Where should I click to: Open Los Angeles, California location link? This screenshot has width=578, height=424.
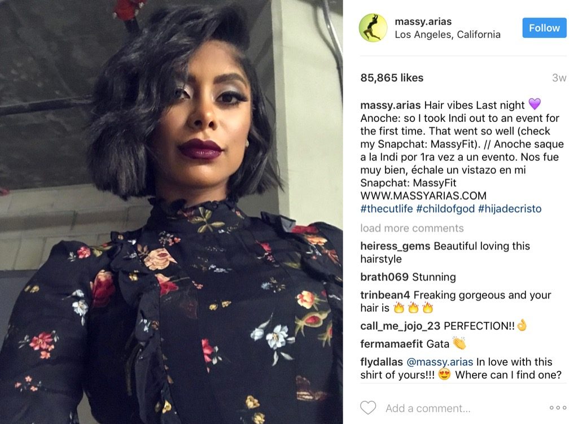pos(448,34)
